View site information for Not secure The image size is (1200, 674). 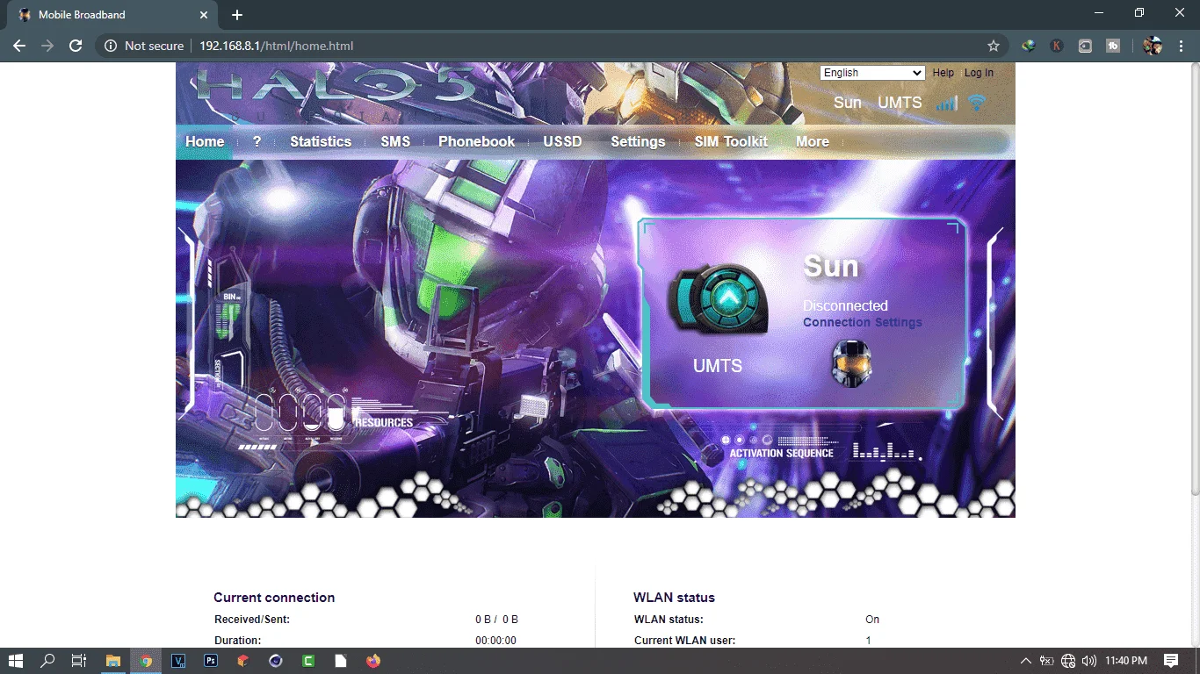click(144, 46)
